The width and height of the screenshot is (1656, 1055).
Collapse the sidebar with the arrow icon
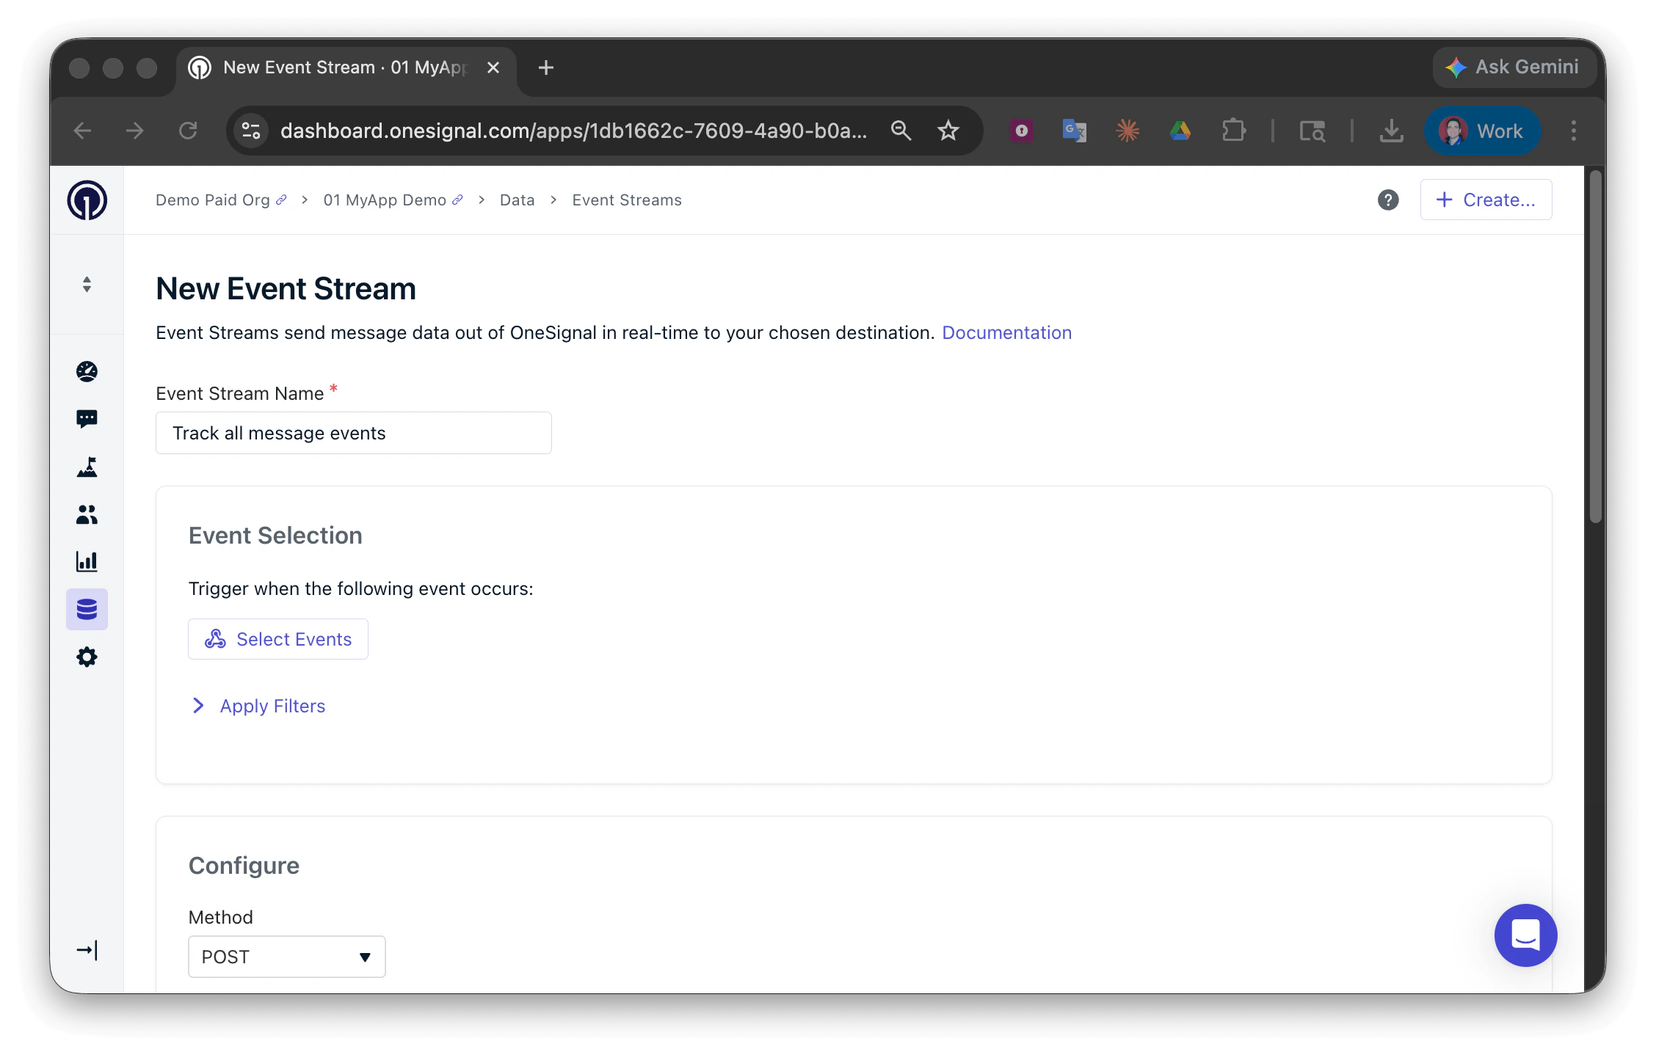pos(87,950)
